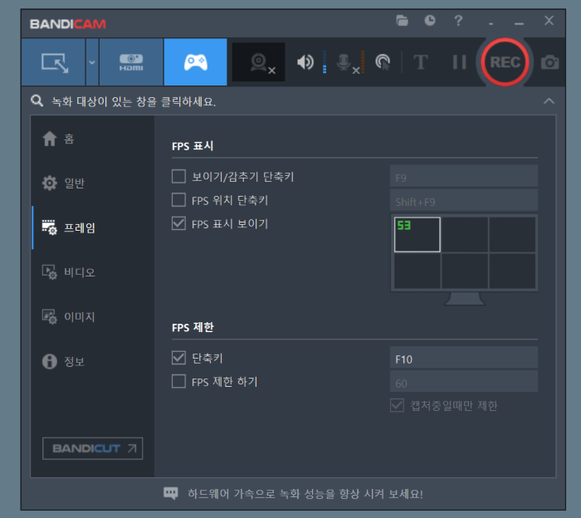Toggle mouse cursor click effect icon
581x518 pixels.
(383, 62)
